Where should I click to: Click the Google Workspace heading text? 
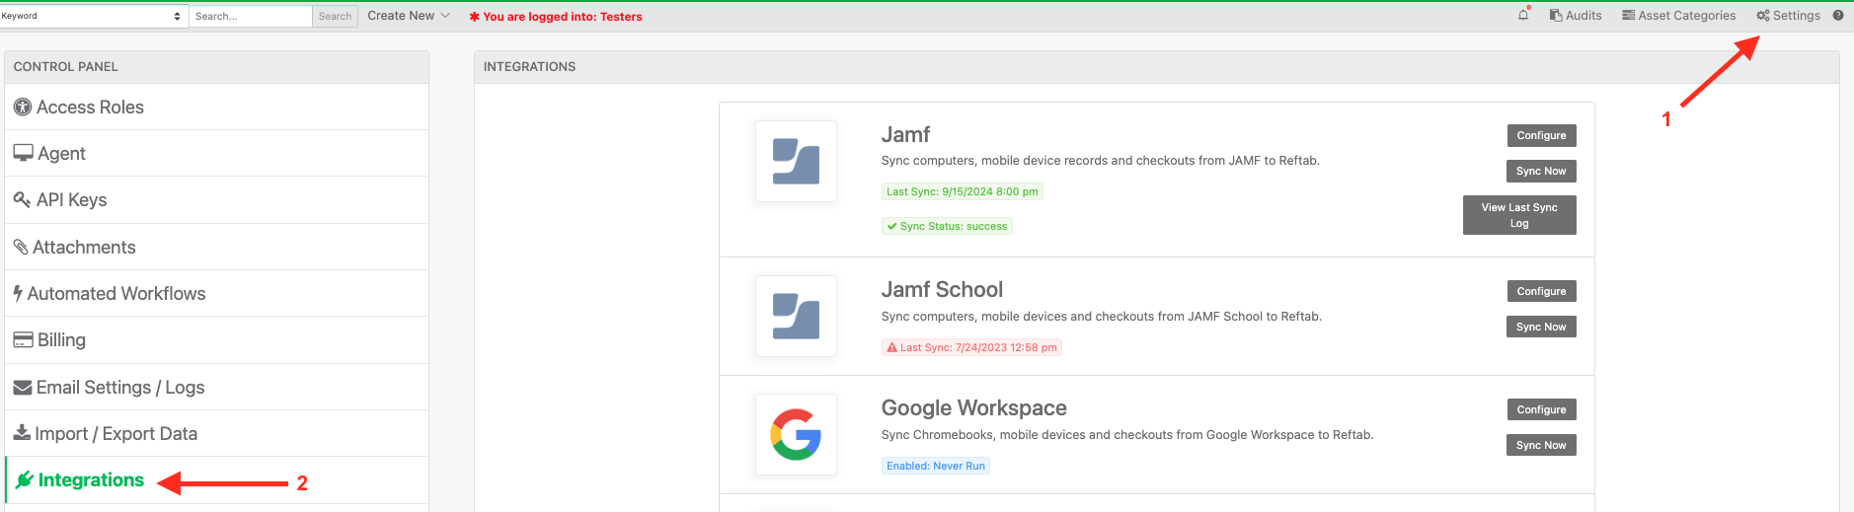(x=973, y=407)
